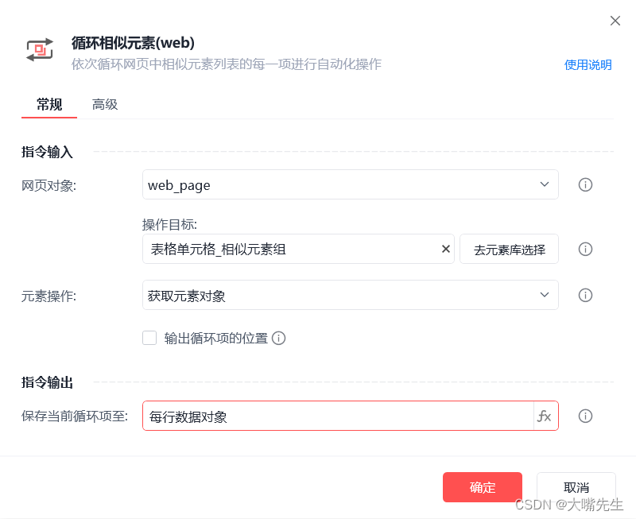Image resolution: width=636 pixels, height=519 pixels.
Task: Open the 网页对象 web_page dropdown
Action: point(350,184)
